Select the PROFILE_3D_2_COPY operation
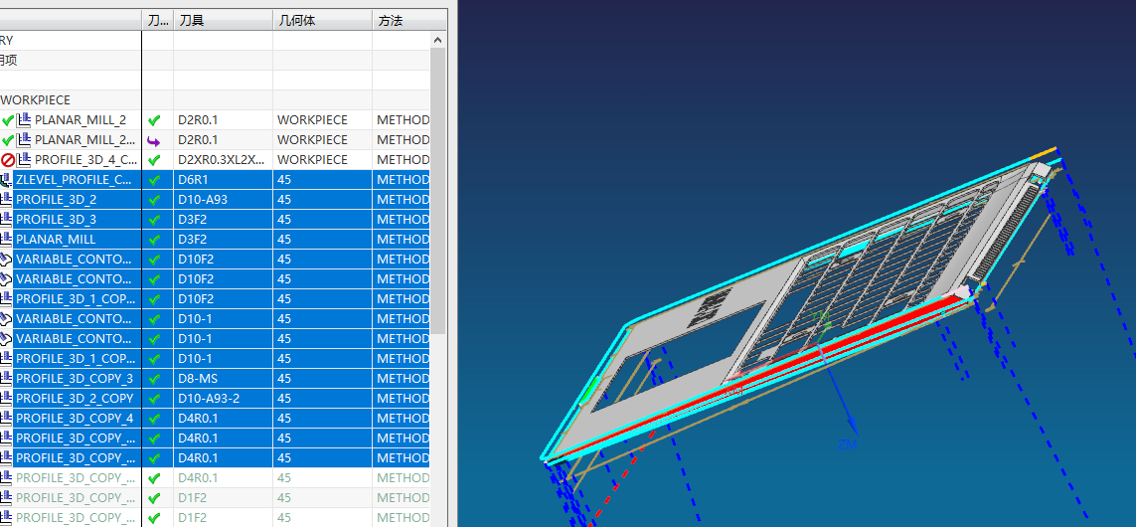 [74, 399]
